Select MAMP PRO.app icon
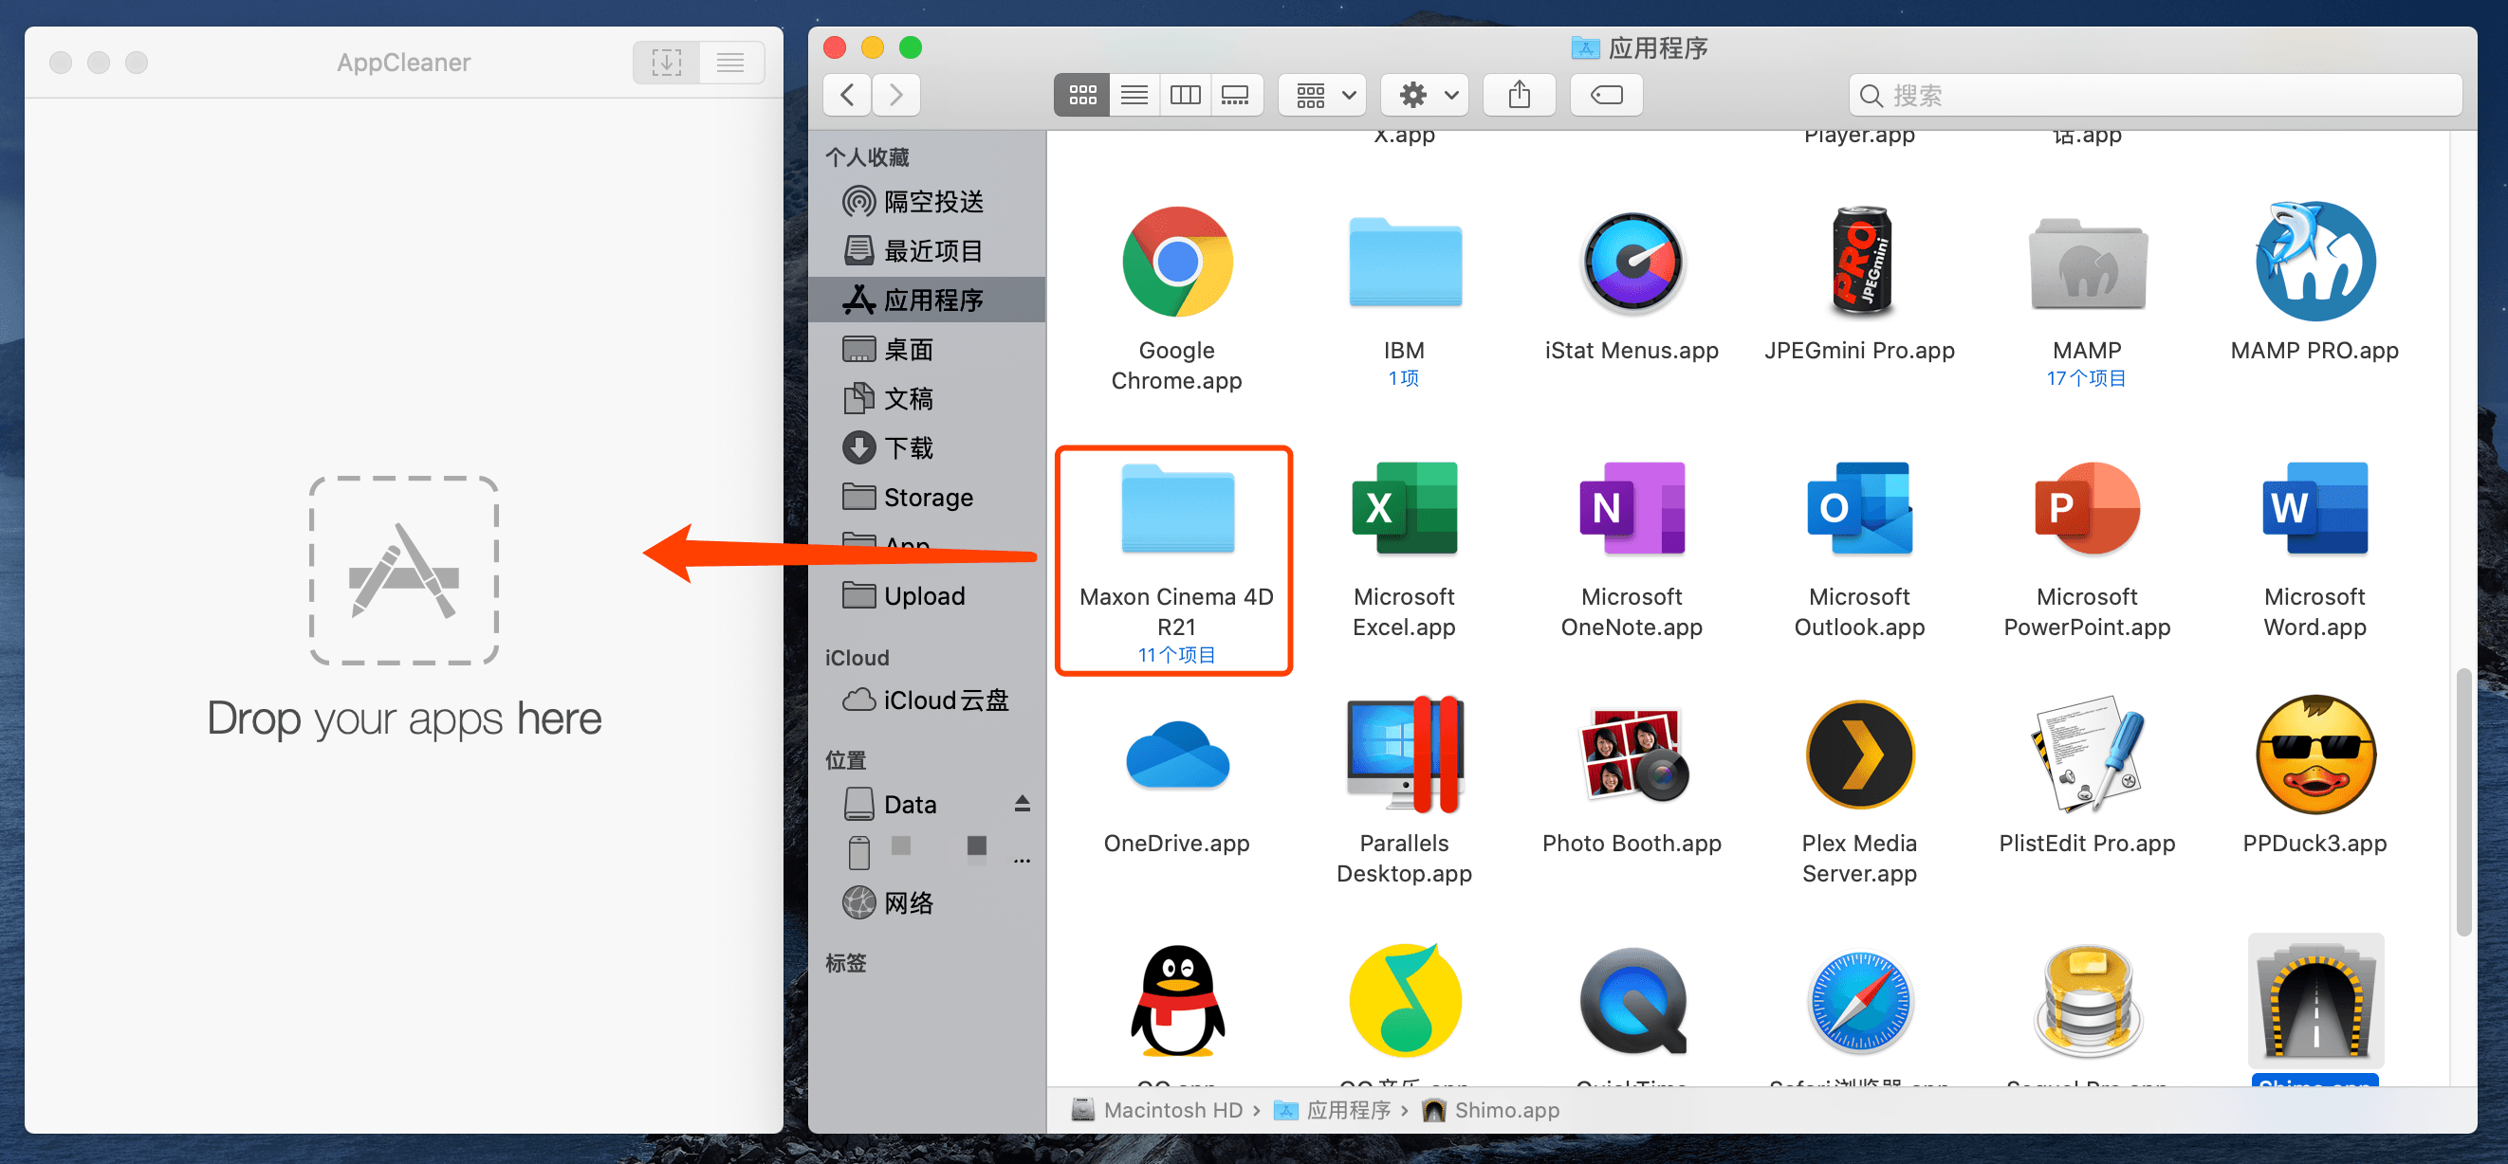The width and height of the screenshot is (2508, 1164). tap(2314, 261)
